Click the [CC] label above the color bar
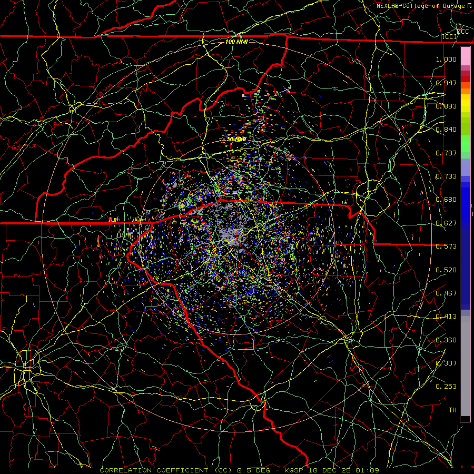 [450, 36]
